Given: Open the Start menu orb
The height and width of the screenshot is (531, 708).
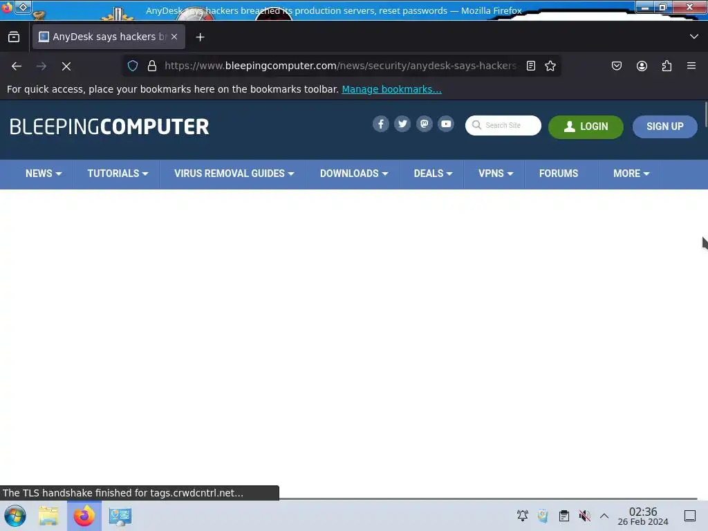Looking at the screenshot, I should (x=15, y=516).
